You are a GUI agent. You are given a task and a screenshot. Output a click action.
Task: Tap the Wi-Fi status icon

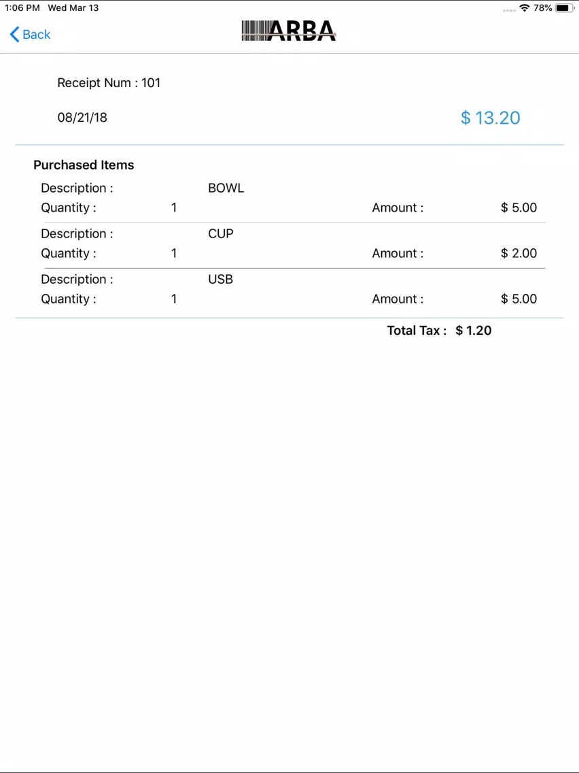tap(524, 8)
